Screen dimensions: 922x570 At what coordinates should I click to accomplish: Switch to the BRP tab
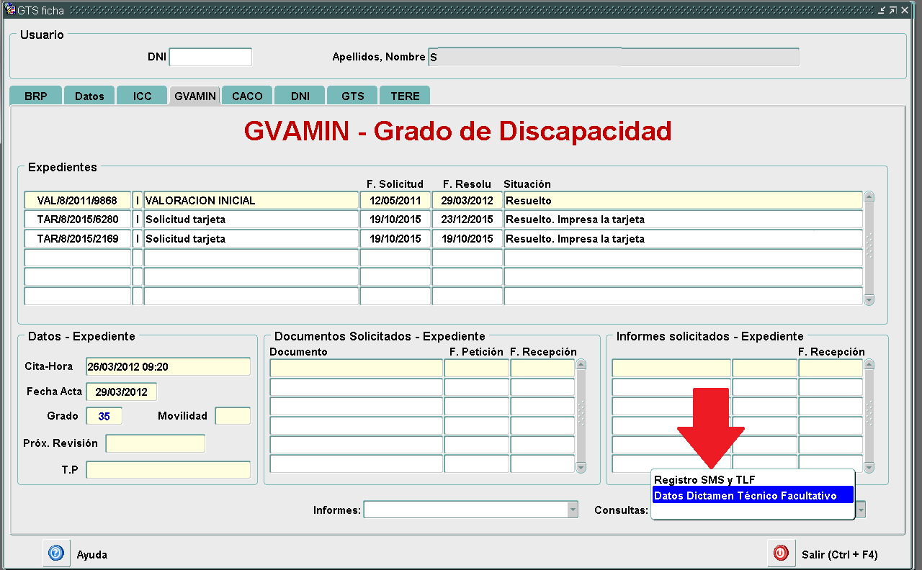click(x=35, y=96)
